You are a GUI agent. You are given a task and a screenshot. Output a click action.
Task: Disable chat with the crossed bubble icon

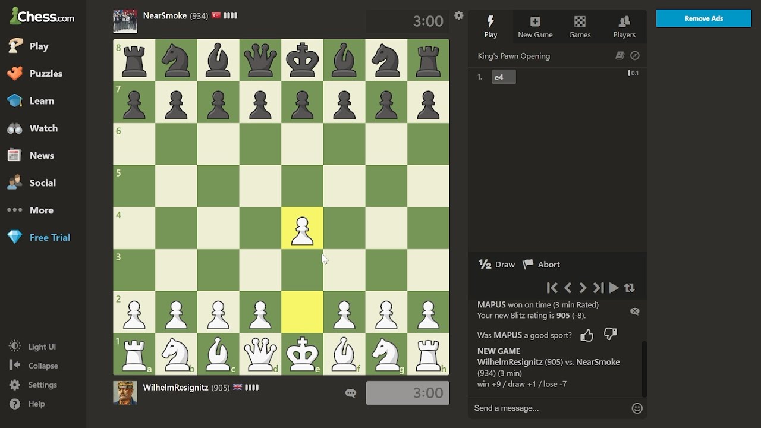pyautogui.click(x=634, y=311)
